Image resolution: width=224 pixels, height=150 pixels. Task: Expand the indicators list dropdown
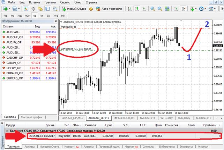coord(196,9)
